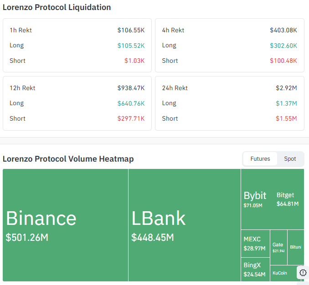Click the 4h Rekt label
Screen dimensions: 309x285
173,30
